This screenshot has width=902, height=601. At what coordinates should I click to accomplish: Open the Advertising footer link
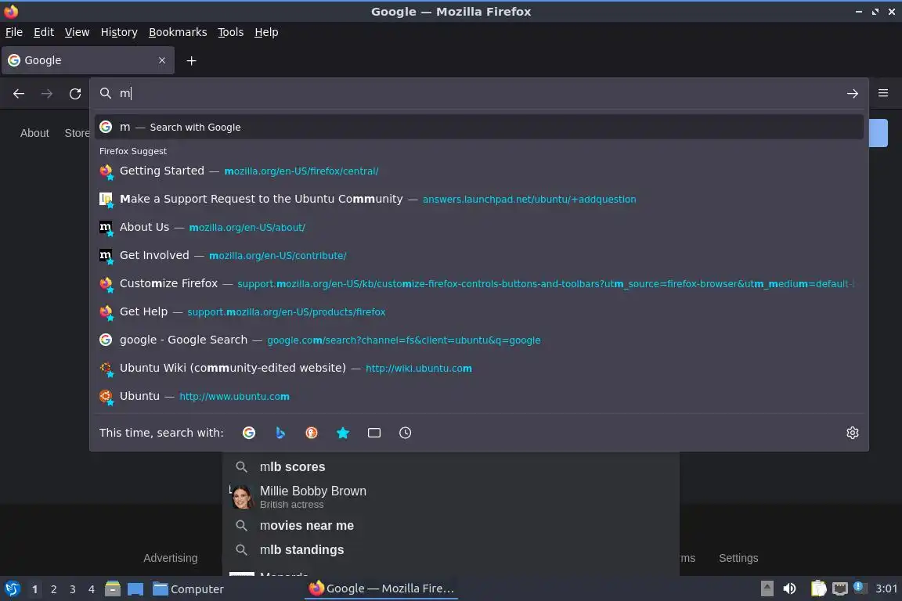(x=170, y=558)
